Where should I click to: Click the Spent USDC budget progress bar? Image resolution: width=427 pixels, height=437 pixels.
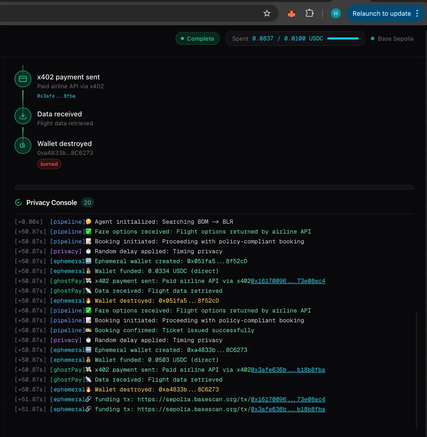pyautogui.click(x=343, y=39)
